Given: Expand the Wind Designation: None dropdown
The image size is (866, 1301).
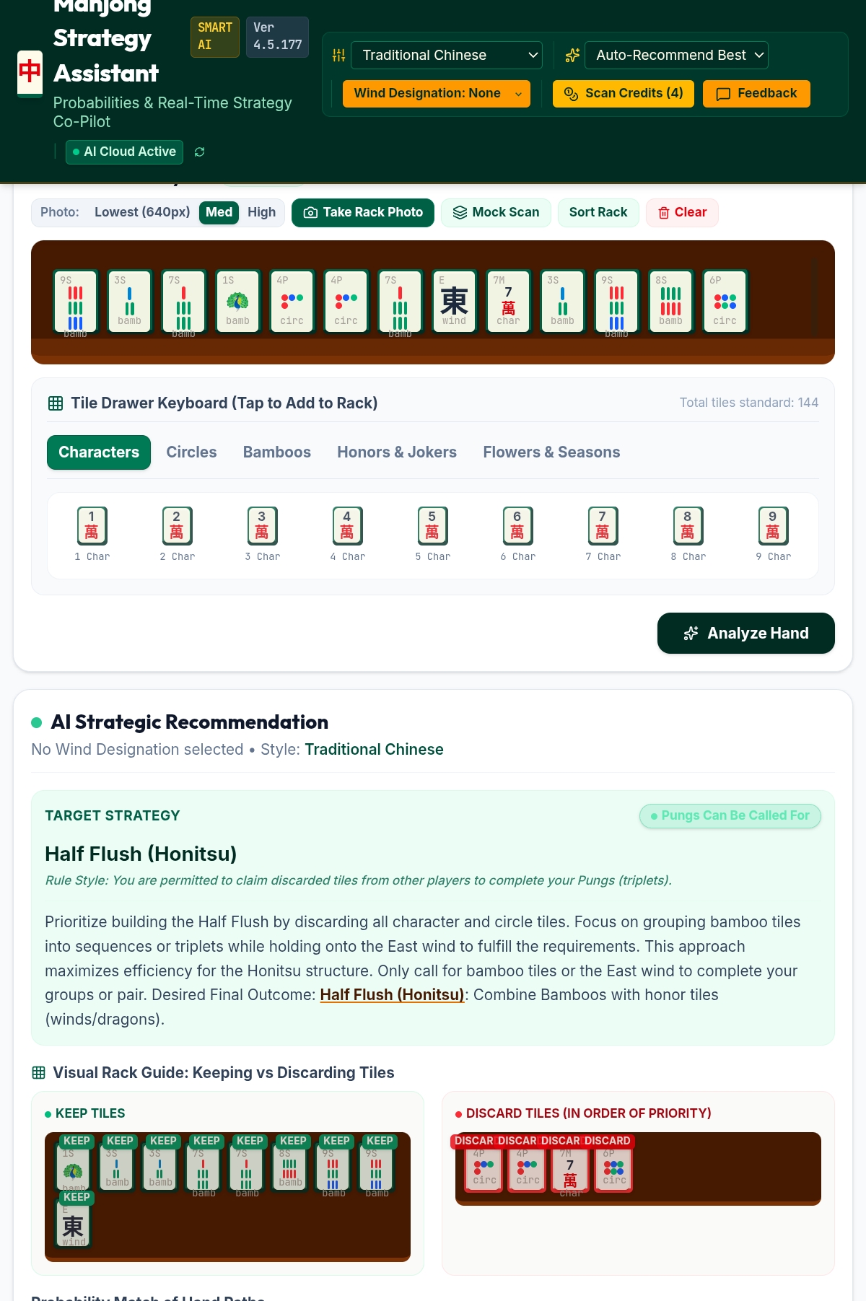Looking at the screenshot, I should [x=437, y=93].
